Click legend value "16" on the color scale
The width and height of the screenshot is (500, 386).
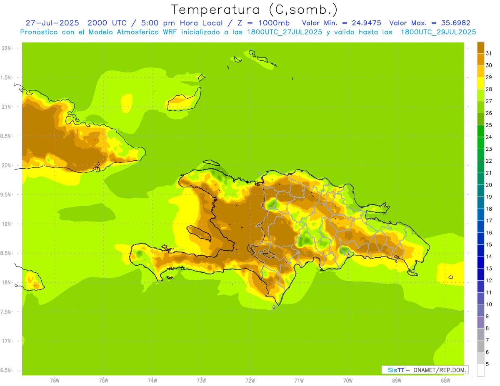click(x=488, y=232)
